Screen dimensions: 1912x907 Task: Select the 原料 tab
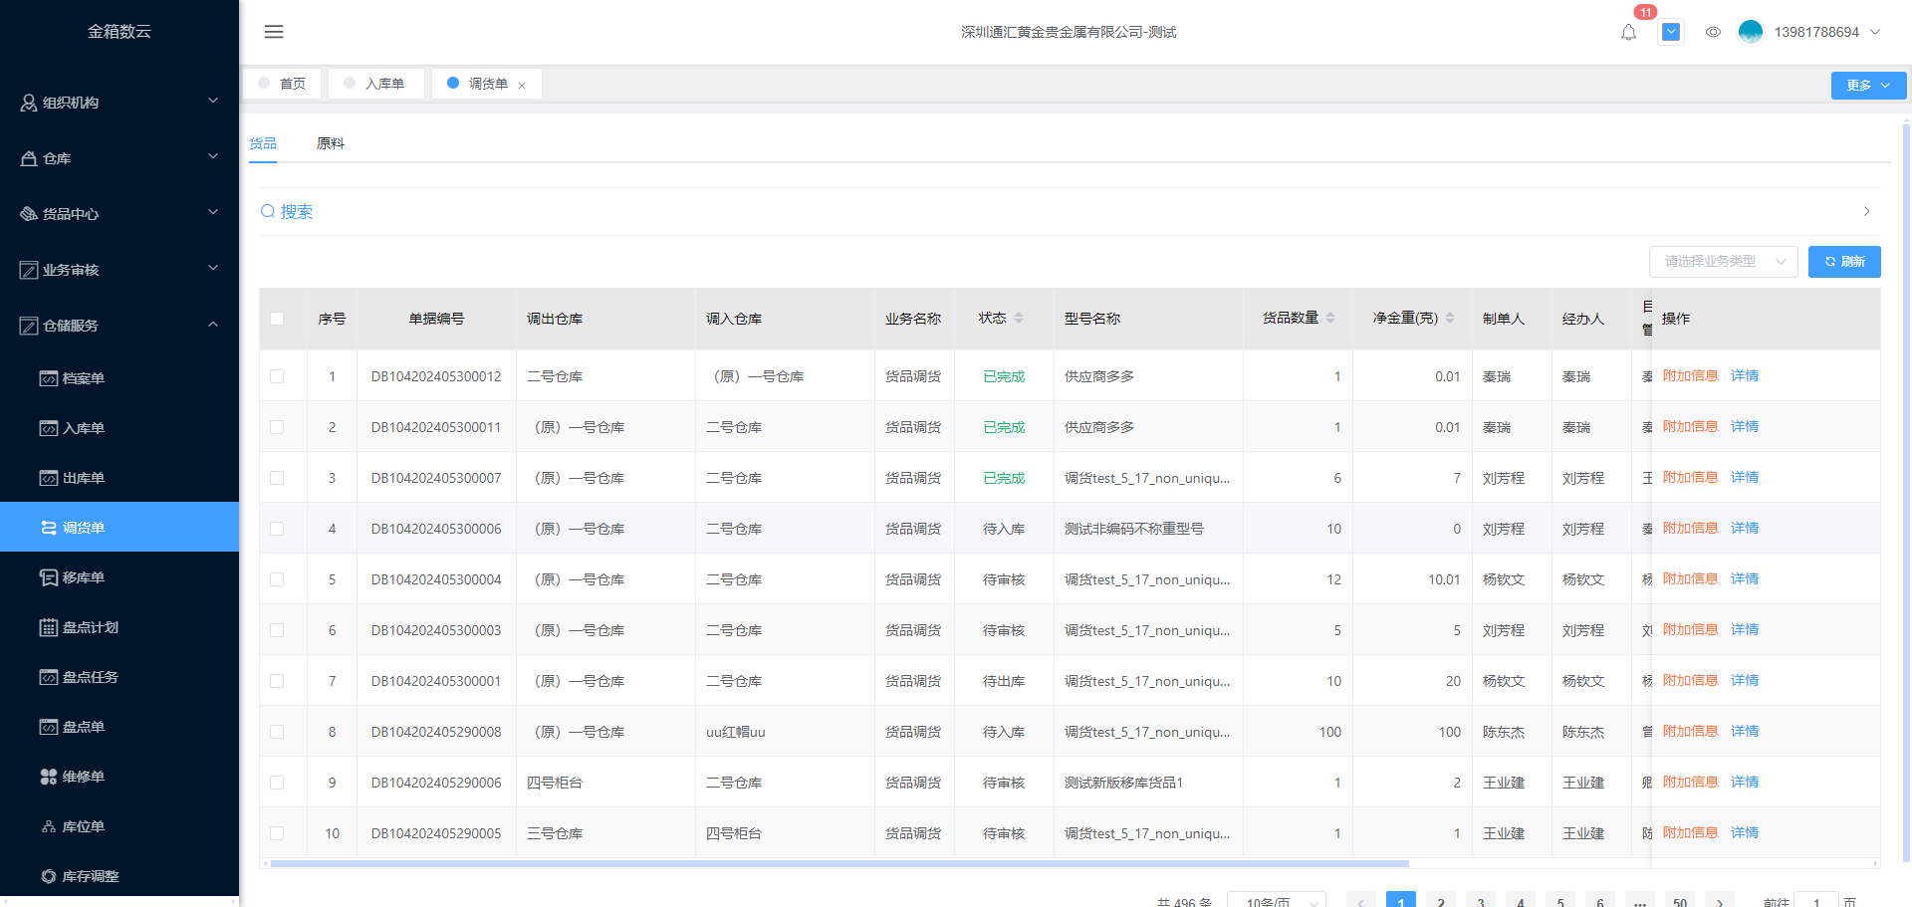pos(331,143)
